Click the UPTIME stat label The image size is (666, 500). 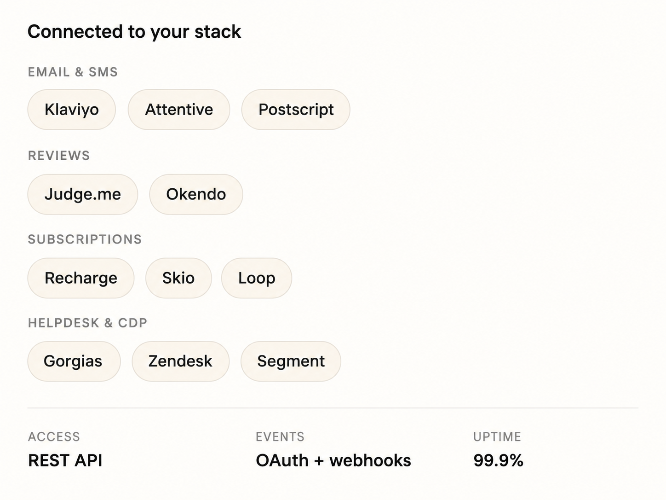pos(497,436)
